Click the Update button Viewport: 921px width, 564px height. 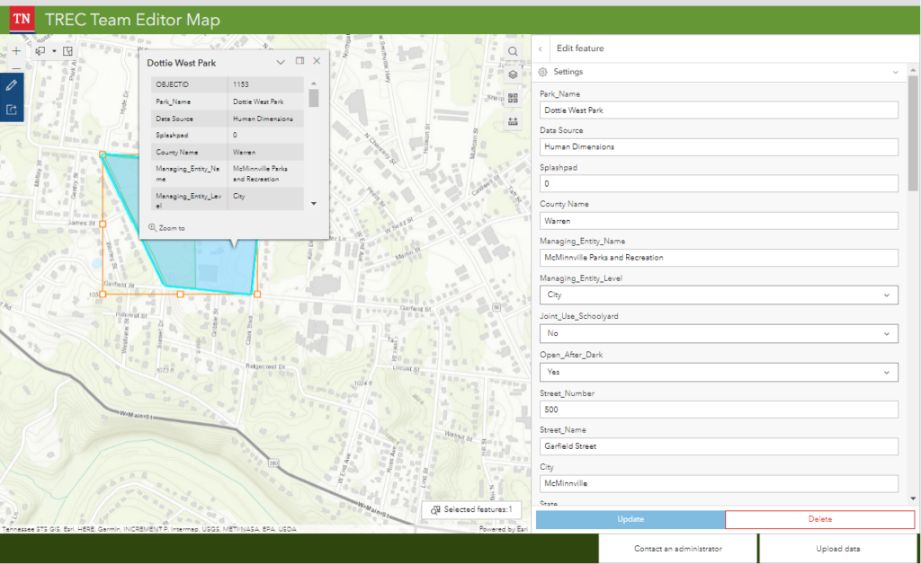(630, 519)
